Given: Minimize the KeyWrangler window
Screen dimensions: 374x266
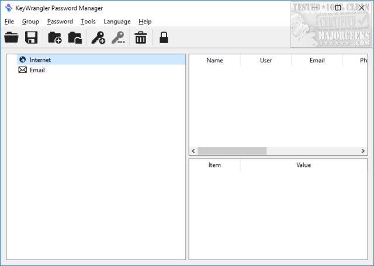Looking at the screenshot, I should pos(315,8).
